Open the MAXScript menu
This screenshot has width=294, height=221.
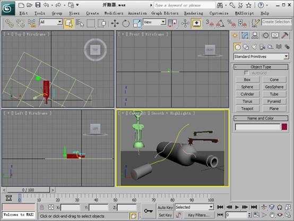coord(245,13)
